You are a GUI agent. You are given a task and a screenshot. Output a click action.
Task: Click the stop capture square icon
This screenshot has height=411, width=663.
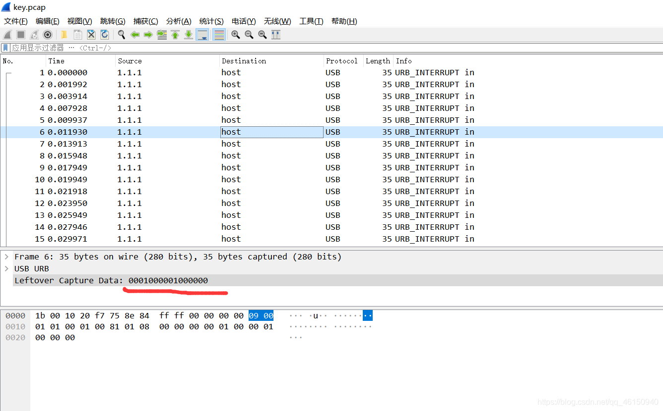21,35
